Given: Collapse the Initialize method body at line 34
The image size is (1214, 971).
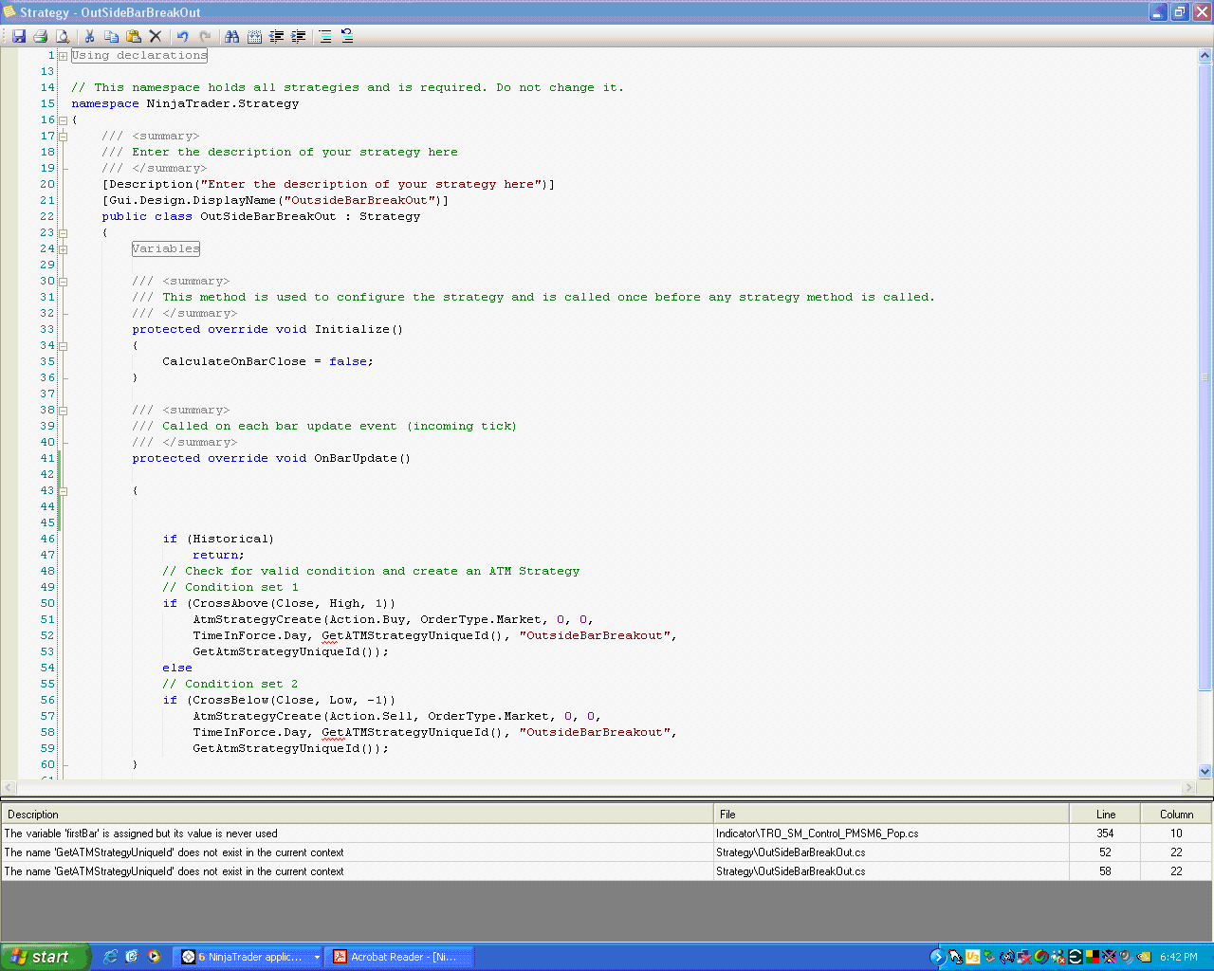Looking at the screenshot, I should (x=63, y=346).
